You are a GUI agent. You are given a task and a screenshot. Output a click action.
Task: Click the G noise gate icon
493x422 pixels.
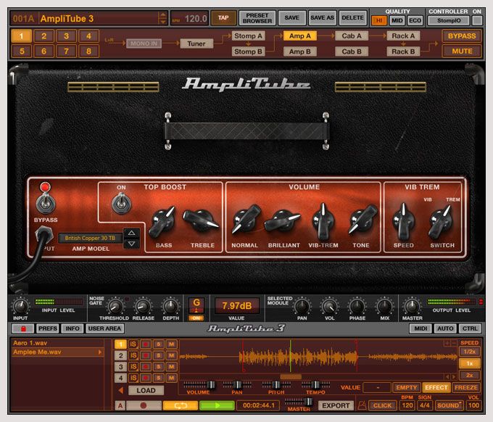coord(195,304)
